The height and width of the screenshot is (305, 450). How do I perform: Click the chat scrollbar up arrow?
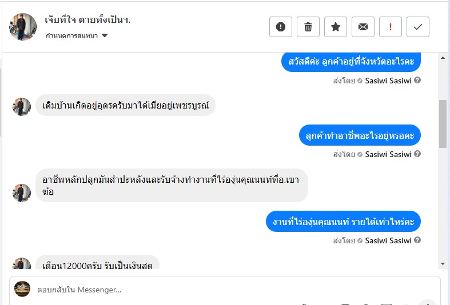443,59
